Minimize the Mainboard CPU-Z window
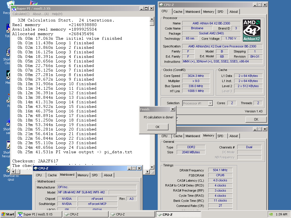291x218 pixels. pos(130,168)
